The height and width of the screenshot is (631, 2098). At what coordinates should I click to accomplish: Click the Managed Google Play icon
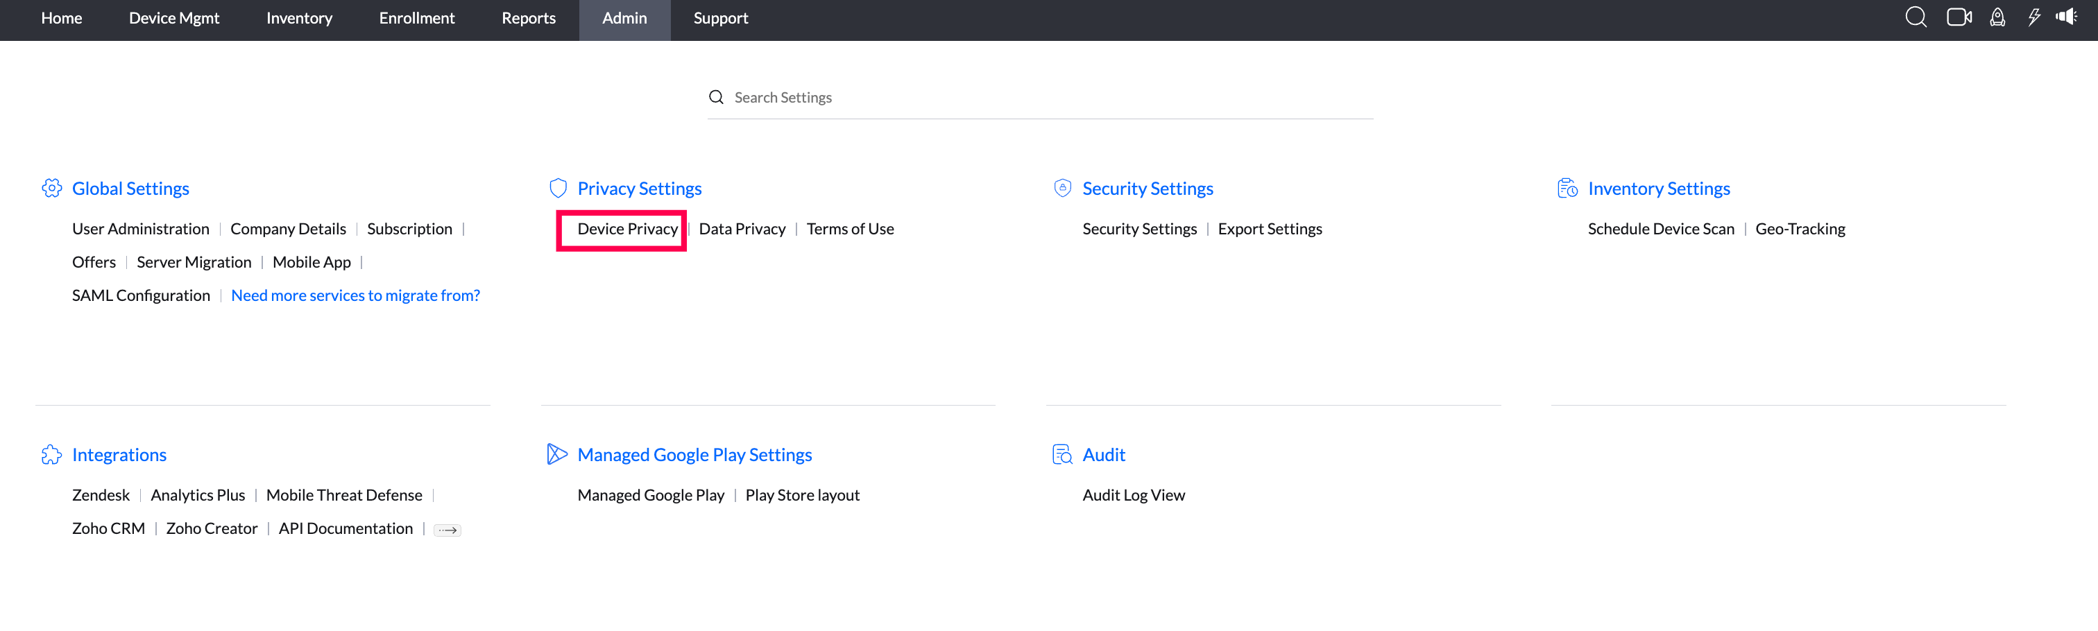[557, 454]
